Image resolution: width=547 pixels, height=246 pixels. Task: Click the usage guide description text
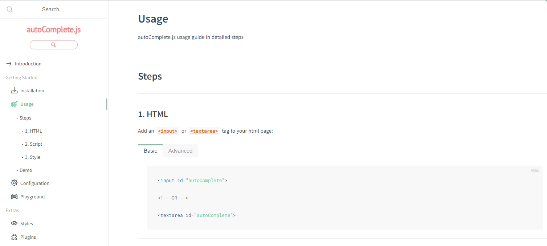click(191, 37)
